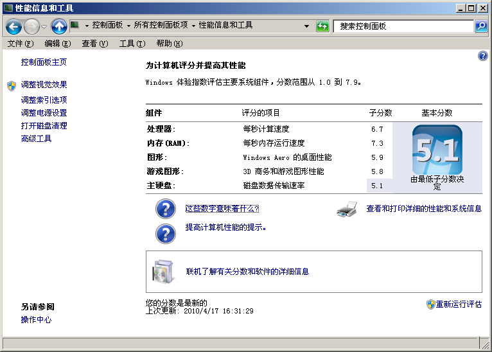Click the Back navigation arrow button
This screenshot has height=352, width=492.
[x=13, y=27]
